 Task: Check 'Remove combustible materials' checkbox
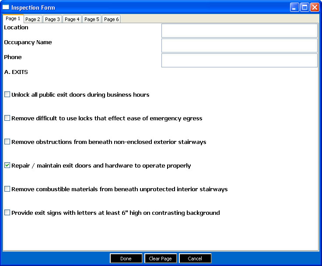click(7, 189)
